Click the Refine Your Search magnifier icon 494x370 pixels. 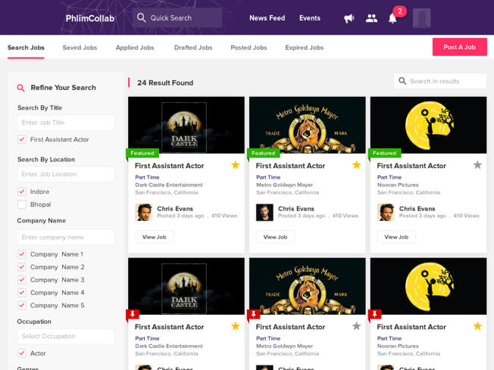tap(20, 88)
